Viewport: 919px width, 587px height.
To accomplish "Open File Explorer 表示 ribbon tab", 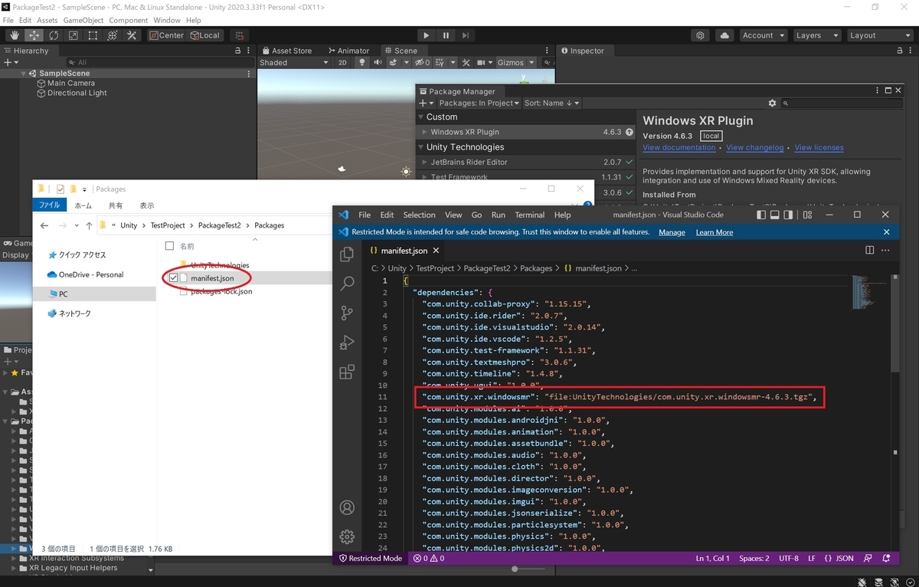I will 147,205.
